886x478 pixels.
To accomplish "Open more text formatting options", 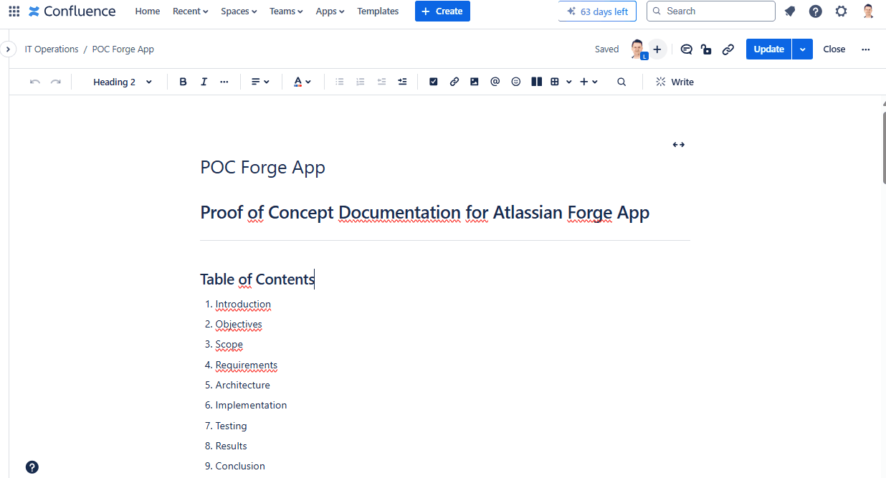I will [224, 82].
